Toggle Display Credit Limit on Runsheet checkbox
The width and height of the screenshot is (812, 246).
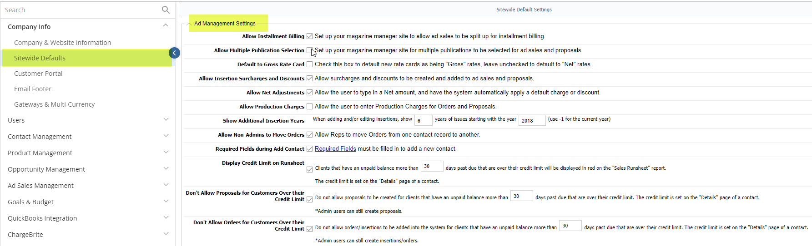tap(309, 170)
